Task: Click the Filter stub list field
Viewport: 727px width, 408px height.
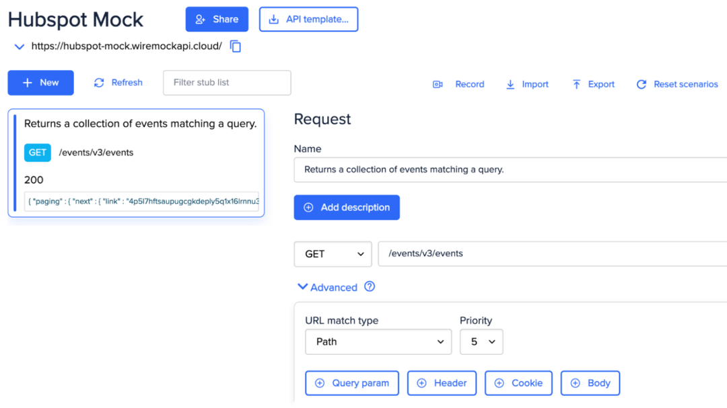Action: pos(226,82)
